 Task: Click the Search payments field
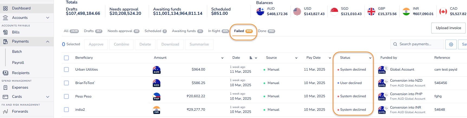point(419,44)
